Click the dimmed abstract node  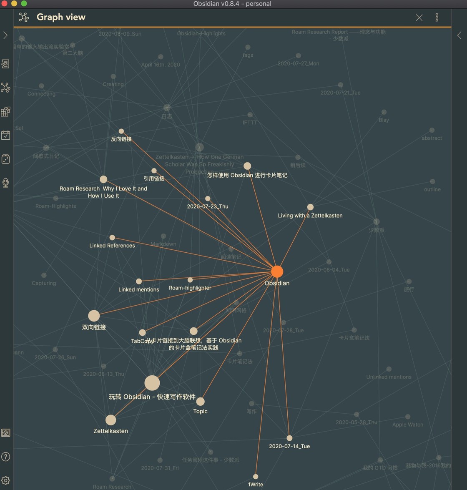[x=432, y=130]
